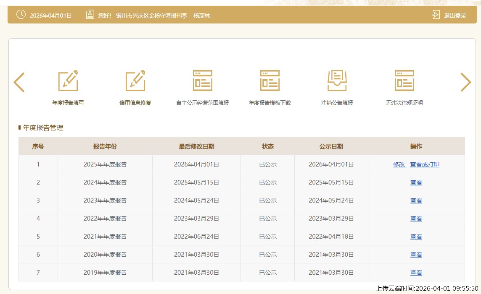The height and width of the screenshot is (294, 481).
Task: Click the 信用信息修复 pencil icon
Action: 135,81
